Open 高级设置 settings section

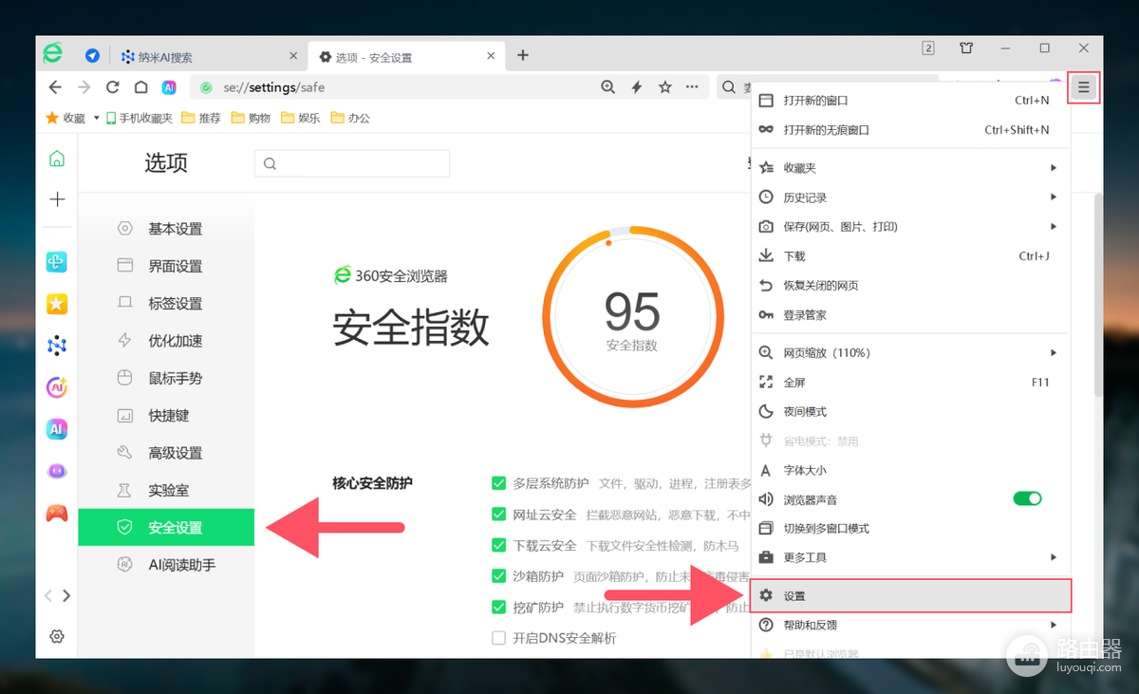click(166, 453)
